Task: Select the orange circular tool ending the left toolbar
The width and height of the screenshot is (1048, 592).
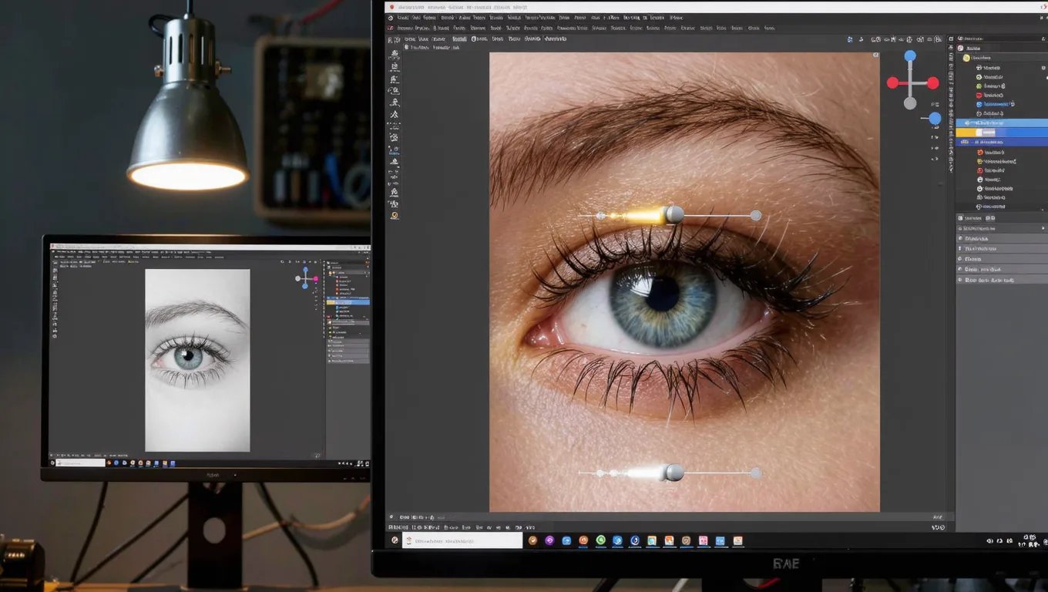Action: coord(395,216)
